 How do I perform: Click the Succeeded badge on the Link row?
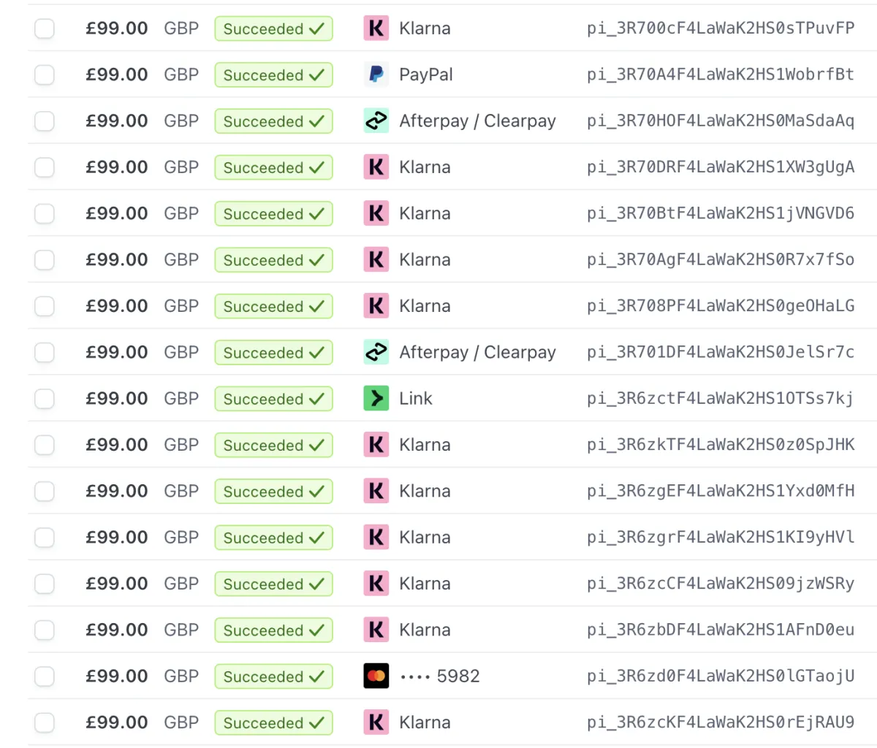coord(273,398)
